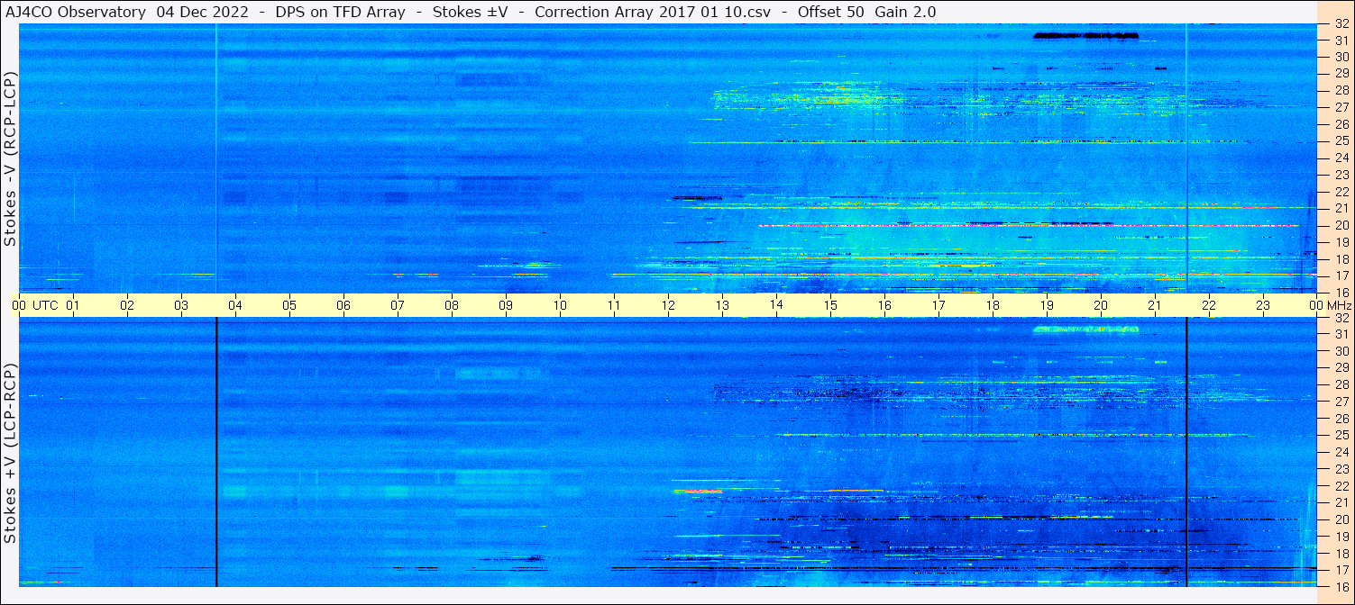Click the 'Stokes +V (LCP-RCP)' axis label
Image resolution: width=1355 pixels, height=605 pixels.
(11, 453)
